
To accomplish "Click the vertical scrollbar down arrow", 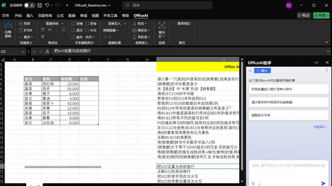I will click(242, 181).
